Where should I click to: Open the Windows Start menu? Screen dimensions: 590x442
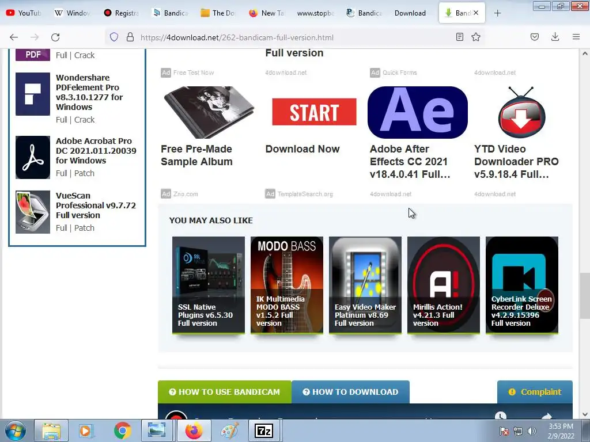pyautogui.click(x=16, y=430)
